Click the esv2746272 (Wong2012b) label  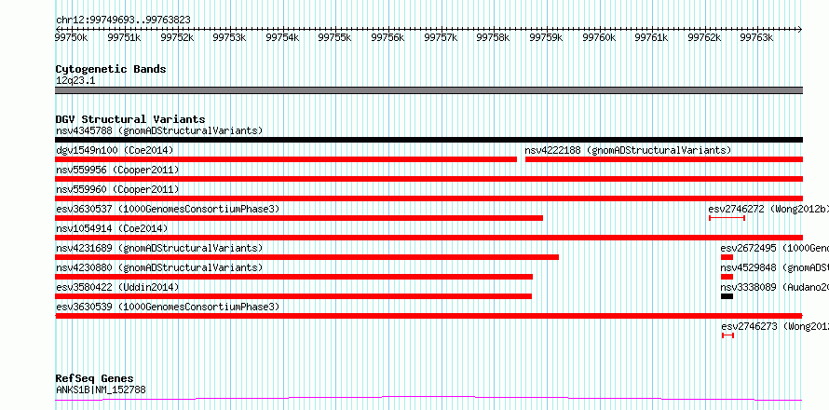(768, 209)
